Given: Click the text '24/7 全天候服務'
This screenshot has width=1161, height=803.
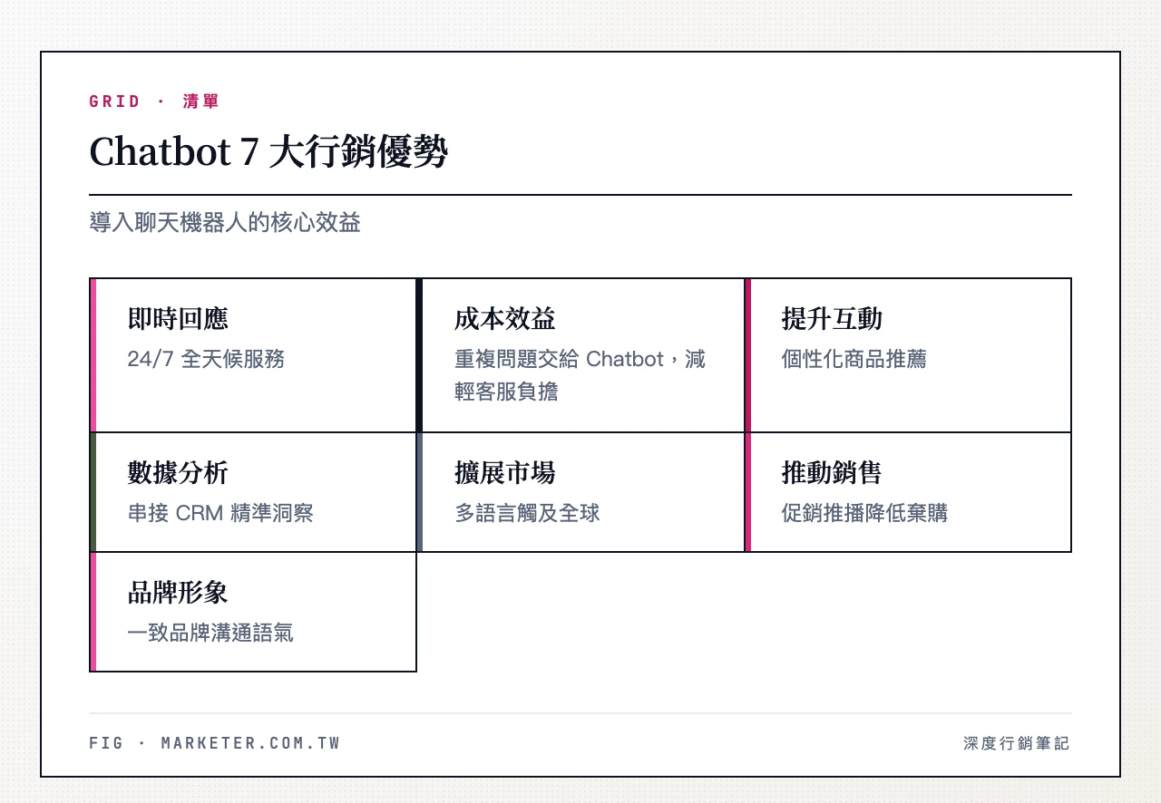Looking at the screenshot, I should [206, 359].
